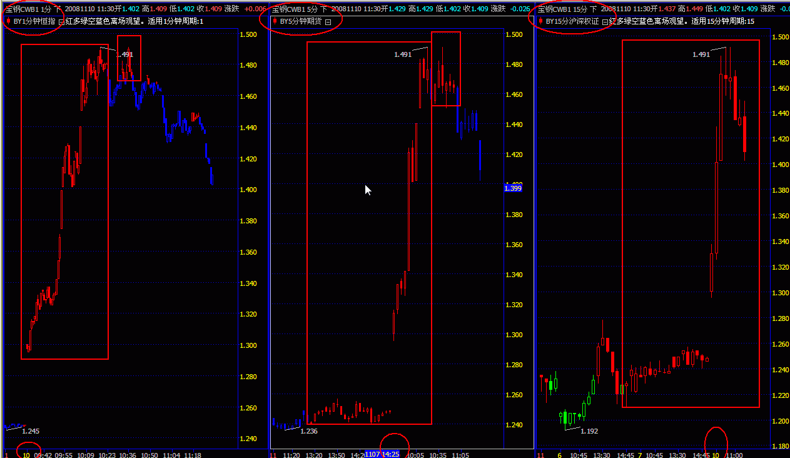The height and width of the screenshot is (458, 790).
Task: Click the blue 1.399 price marker
Action: [x=513, y=188]
